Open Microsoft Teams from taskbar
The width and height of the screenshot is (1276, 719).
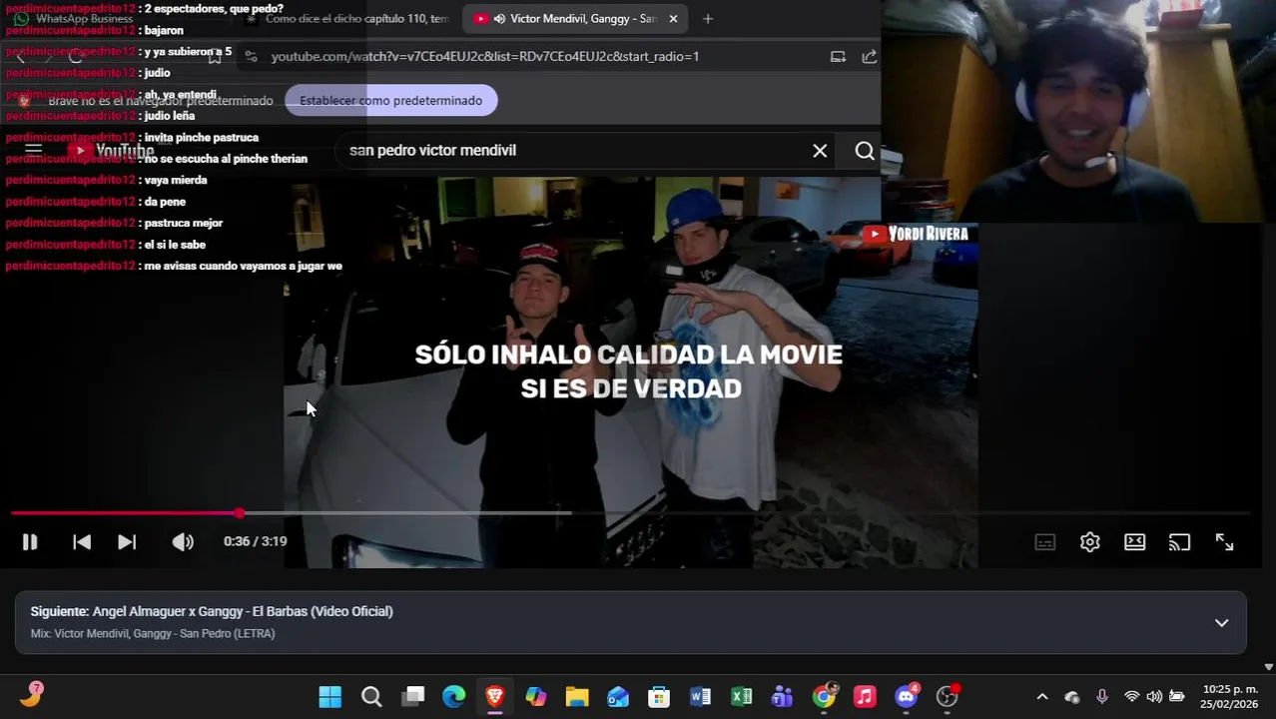(782, 697)
